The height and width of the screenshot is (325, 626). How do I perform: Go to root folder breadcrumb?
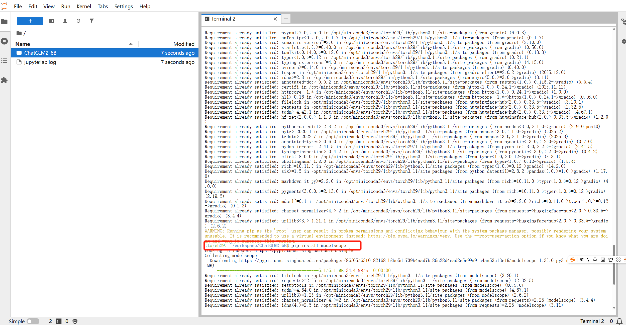tap(20, 33)
